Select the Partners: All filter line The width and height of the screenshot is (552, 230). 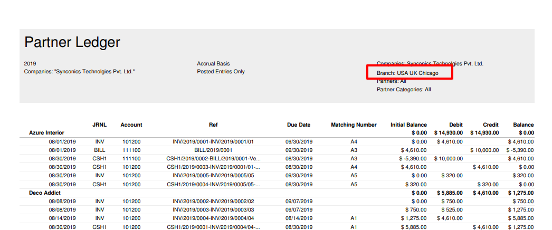click(x=391, y=81)
